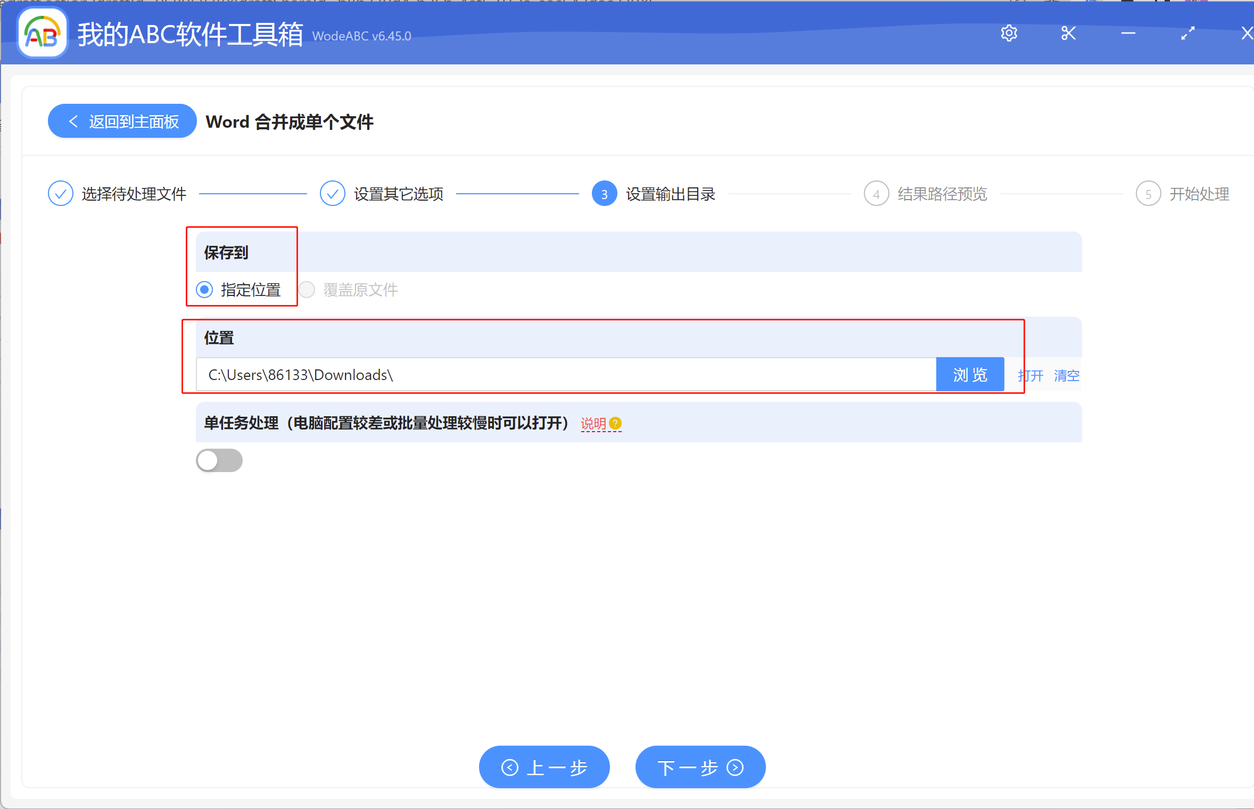This screenshot has height=809, width=1254.
Task: Click the scissors screenshot tool icon
Action: click(x=1068, y=33)
